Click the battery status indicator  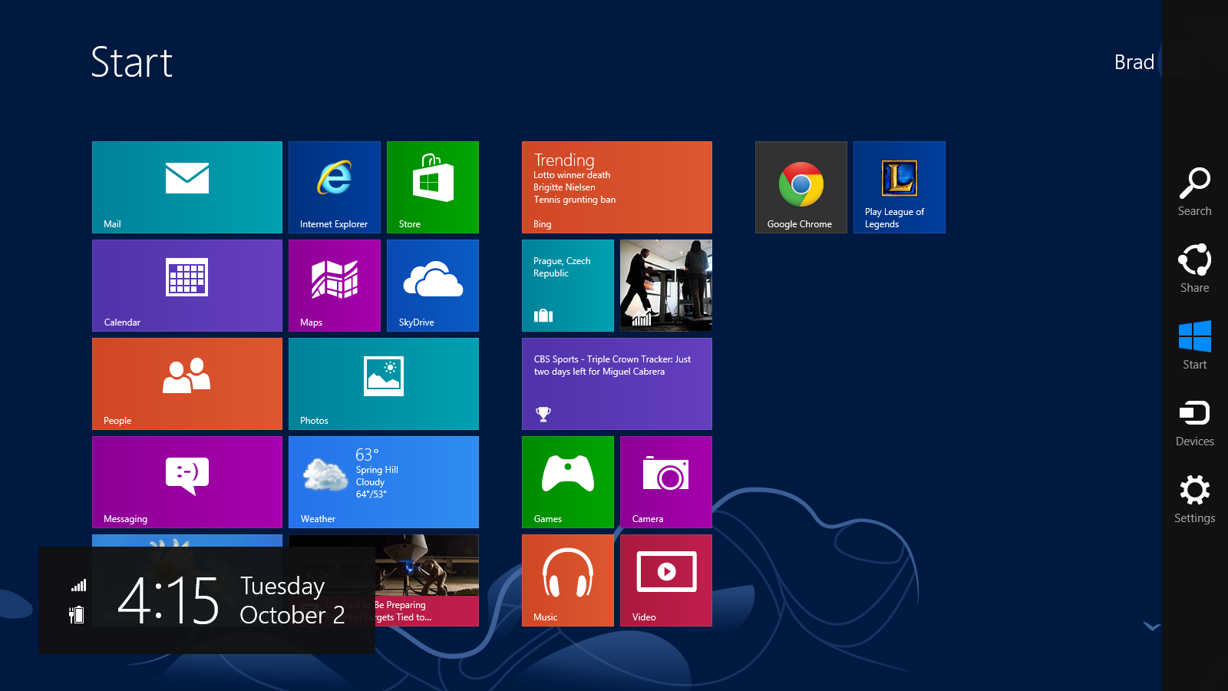tap(77, 614)
